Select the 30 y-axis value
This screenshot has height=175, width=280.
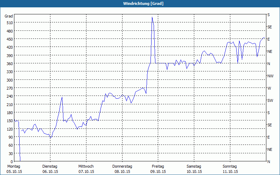(x=11, y=154)
